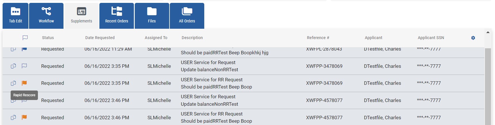Sort by Description column header

pyautogui.click(x=192, y=38)
